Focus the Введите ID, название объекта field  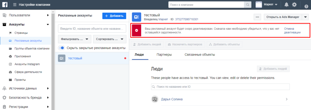pos(92,29)
